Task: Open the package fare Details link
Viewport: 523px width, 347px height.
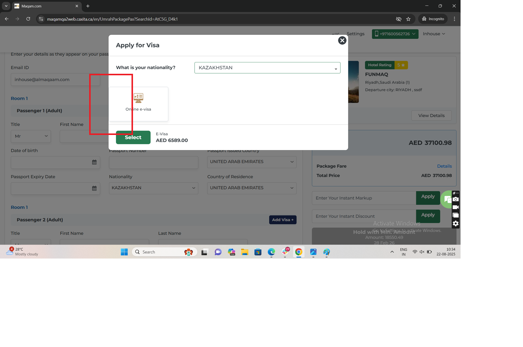Action: click(444, 166)
